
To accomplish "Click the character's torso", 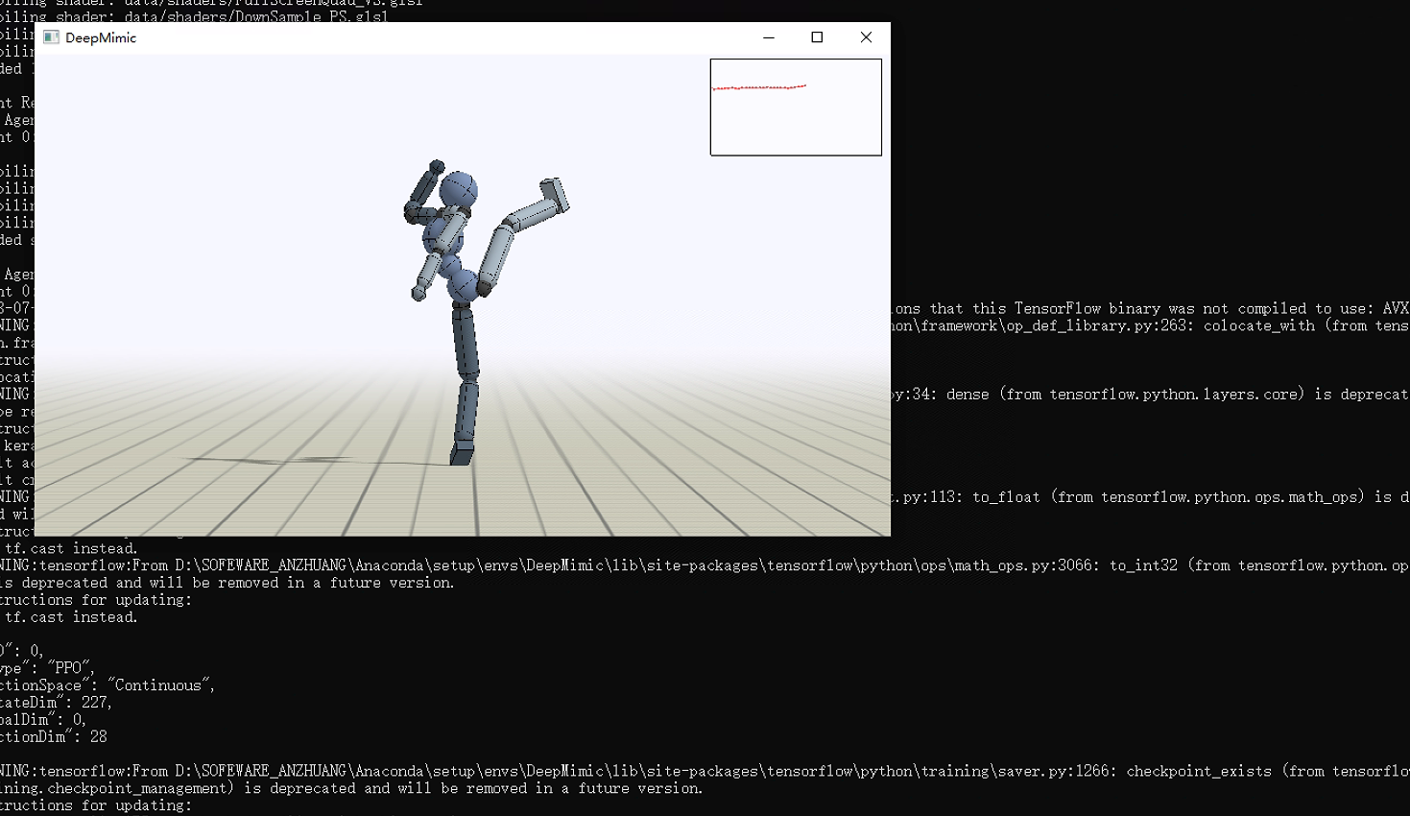I will tap(447, 240).
